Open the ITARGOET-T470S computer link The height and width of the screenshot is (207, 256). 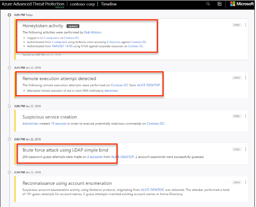click(62, 46)
